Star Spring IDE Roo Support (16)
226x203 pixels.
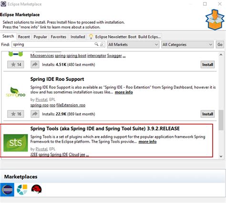[x=16, y=114]
